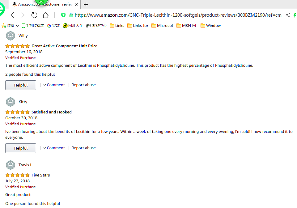Screen dimensions: 297x208
Task: Click the browser forward arrow
Action: 23,15
